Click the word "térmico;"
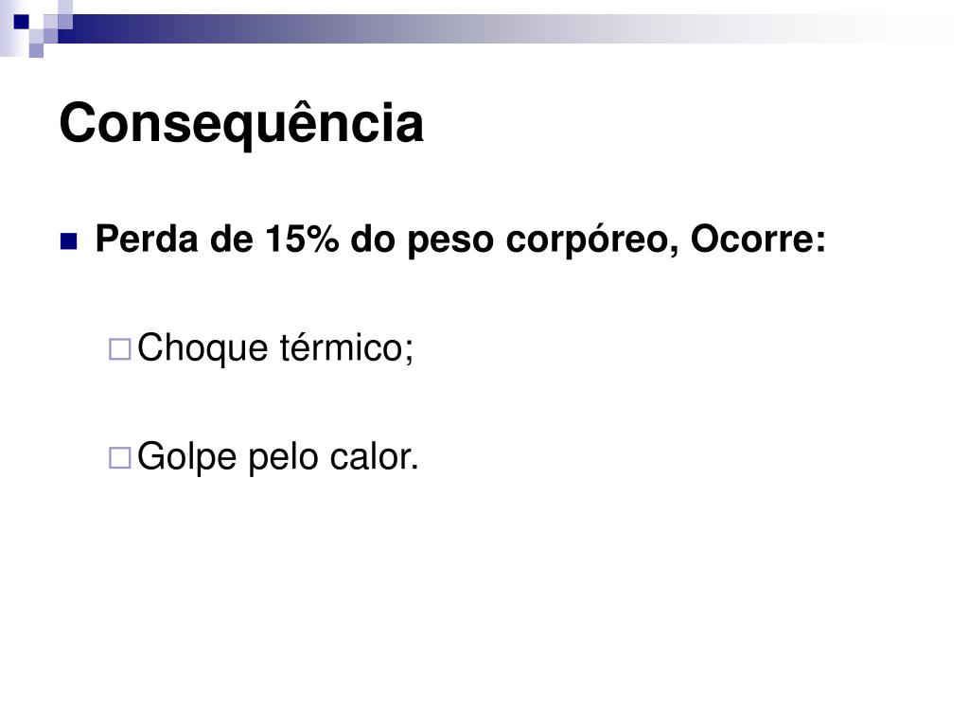 click(346, 348)
